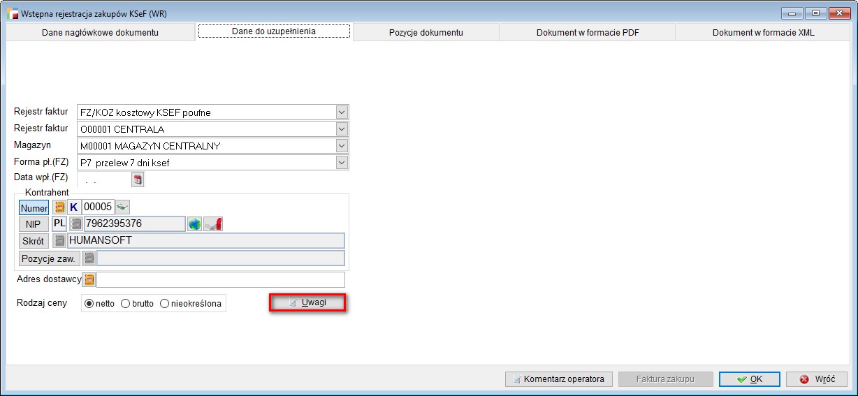Click the globe icon next to NIP number
858x396 pixels.
point(194,224)
